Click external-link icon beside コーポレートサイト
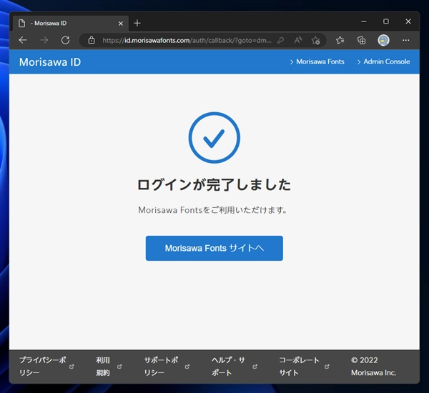This screenshot has height=393, width=429. [327, 367]
